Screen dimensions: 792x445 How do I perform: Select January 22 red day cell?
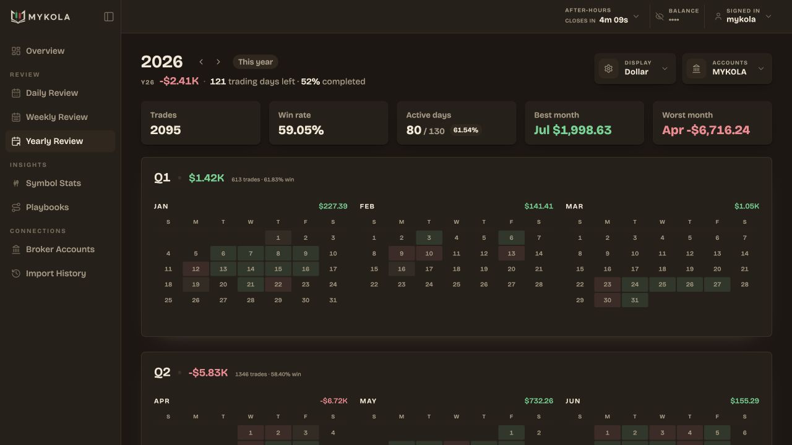tap(278, 284)
